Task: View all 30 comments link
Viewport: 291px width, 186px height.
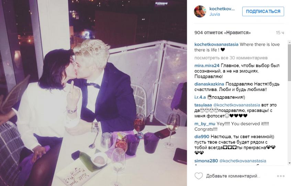Action: coord(231,58)
